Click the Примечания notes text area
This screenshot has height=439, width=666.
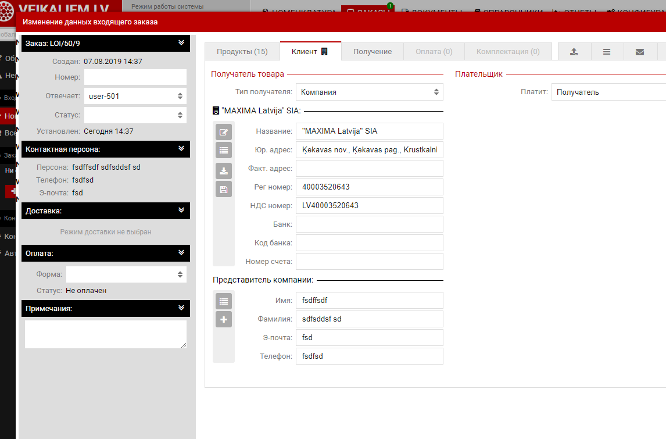coord(105,334)
